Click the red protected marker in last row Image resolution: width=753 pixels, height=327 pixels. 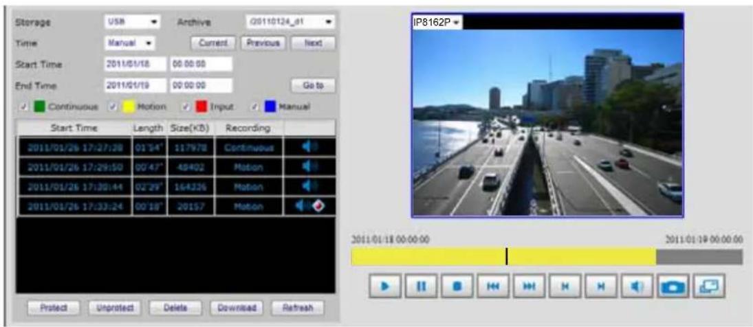pos(319,206)
